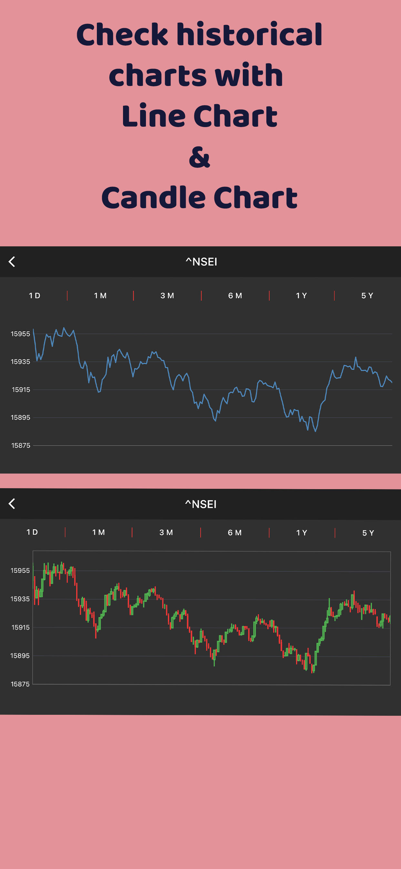Switch candle chart to 1 D range
401x869 pixels.
click(32, 532)
